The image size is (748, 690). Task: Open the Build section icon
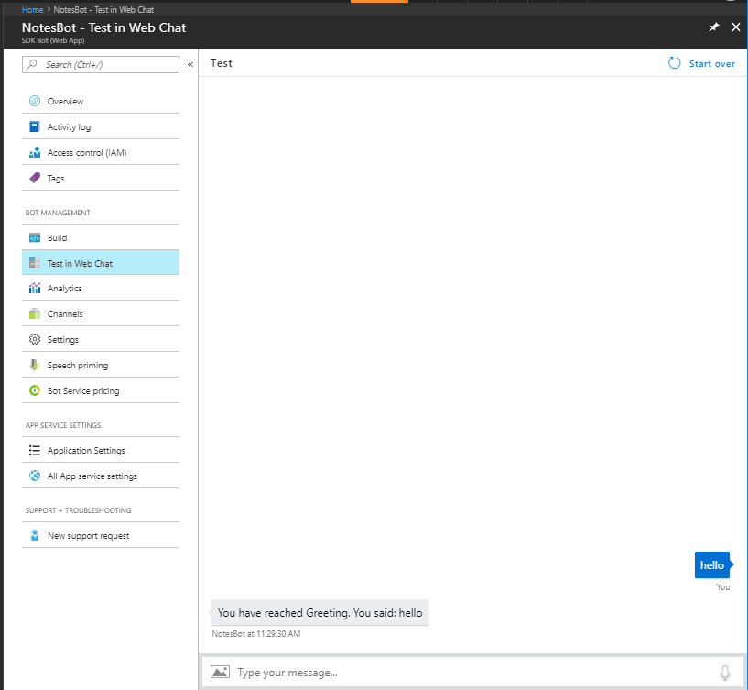point(33,236)
